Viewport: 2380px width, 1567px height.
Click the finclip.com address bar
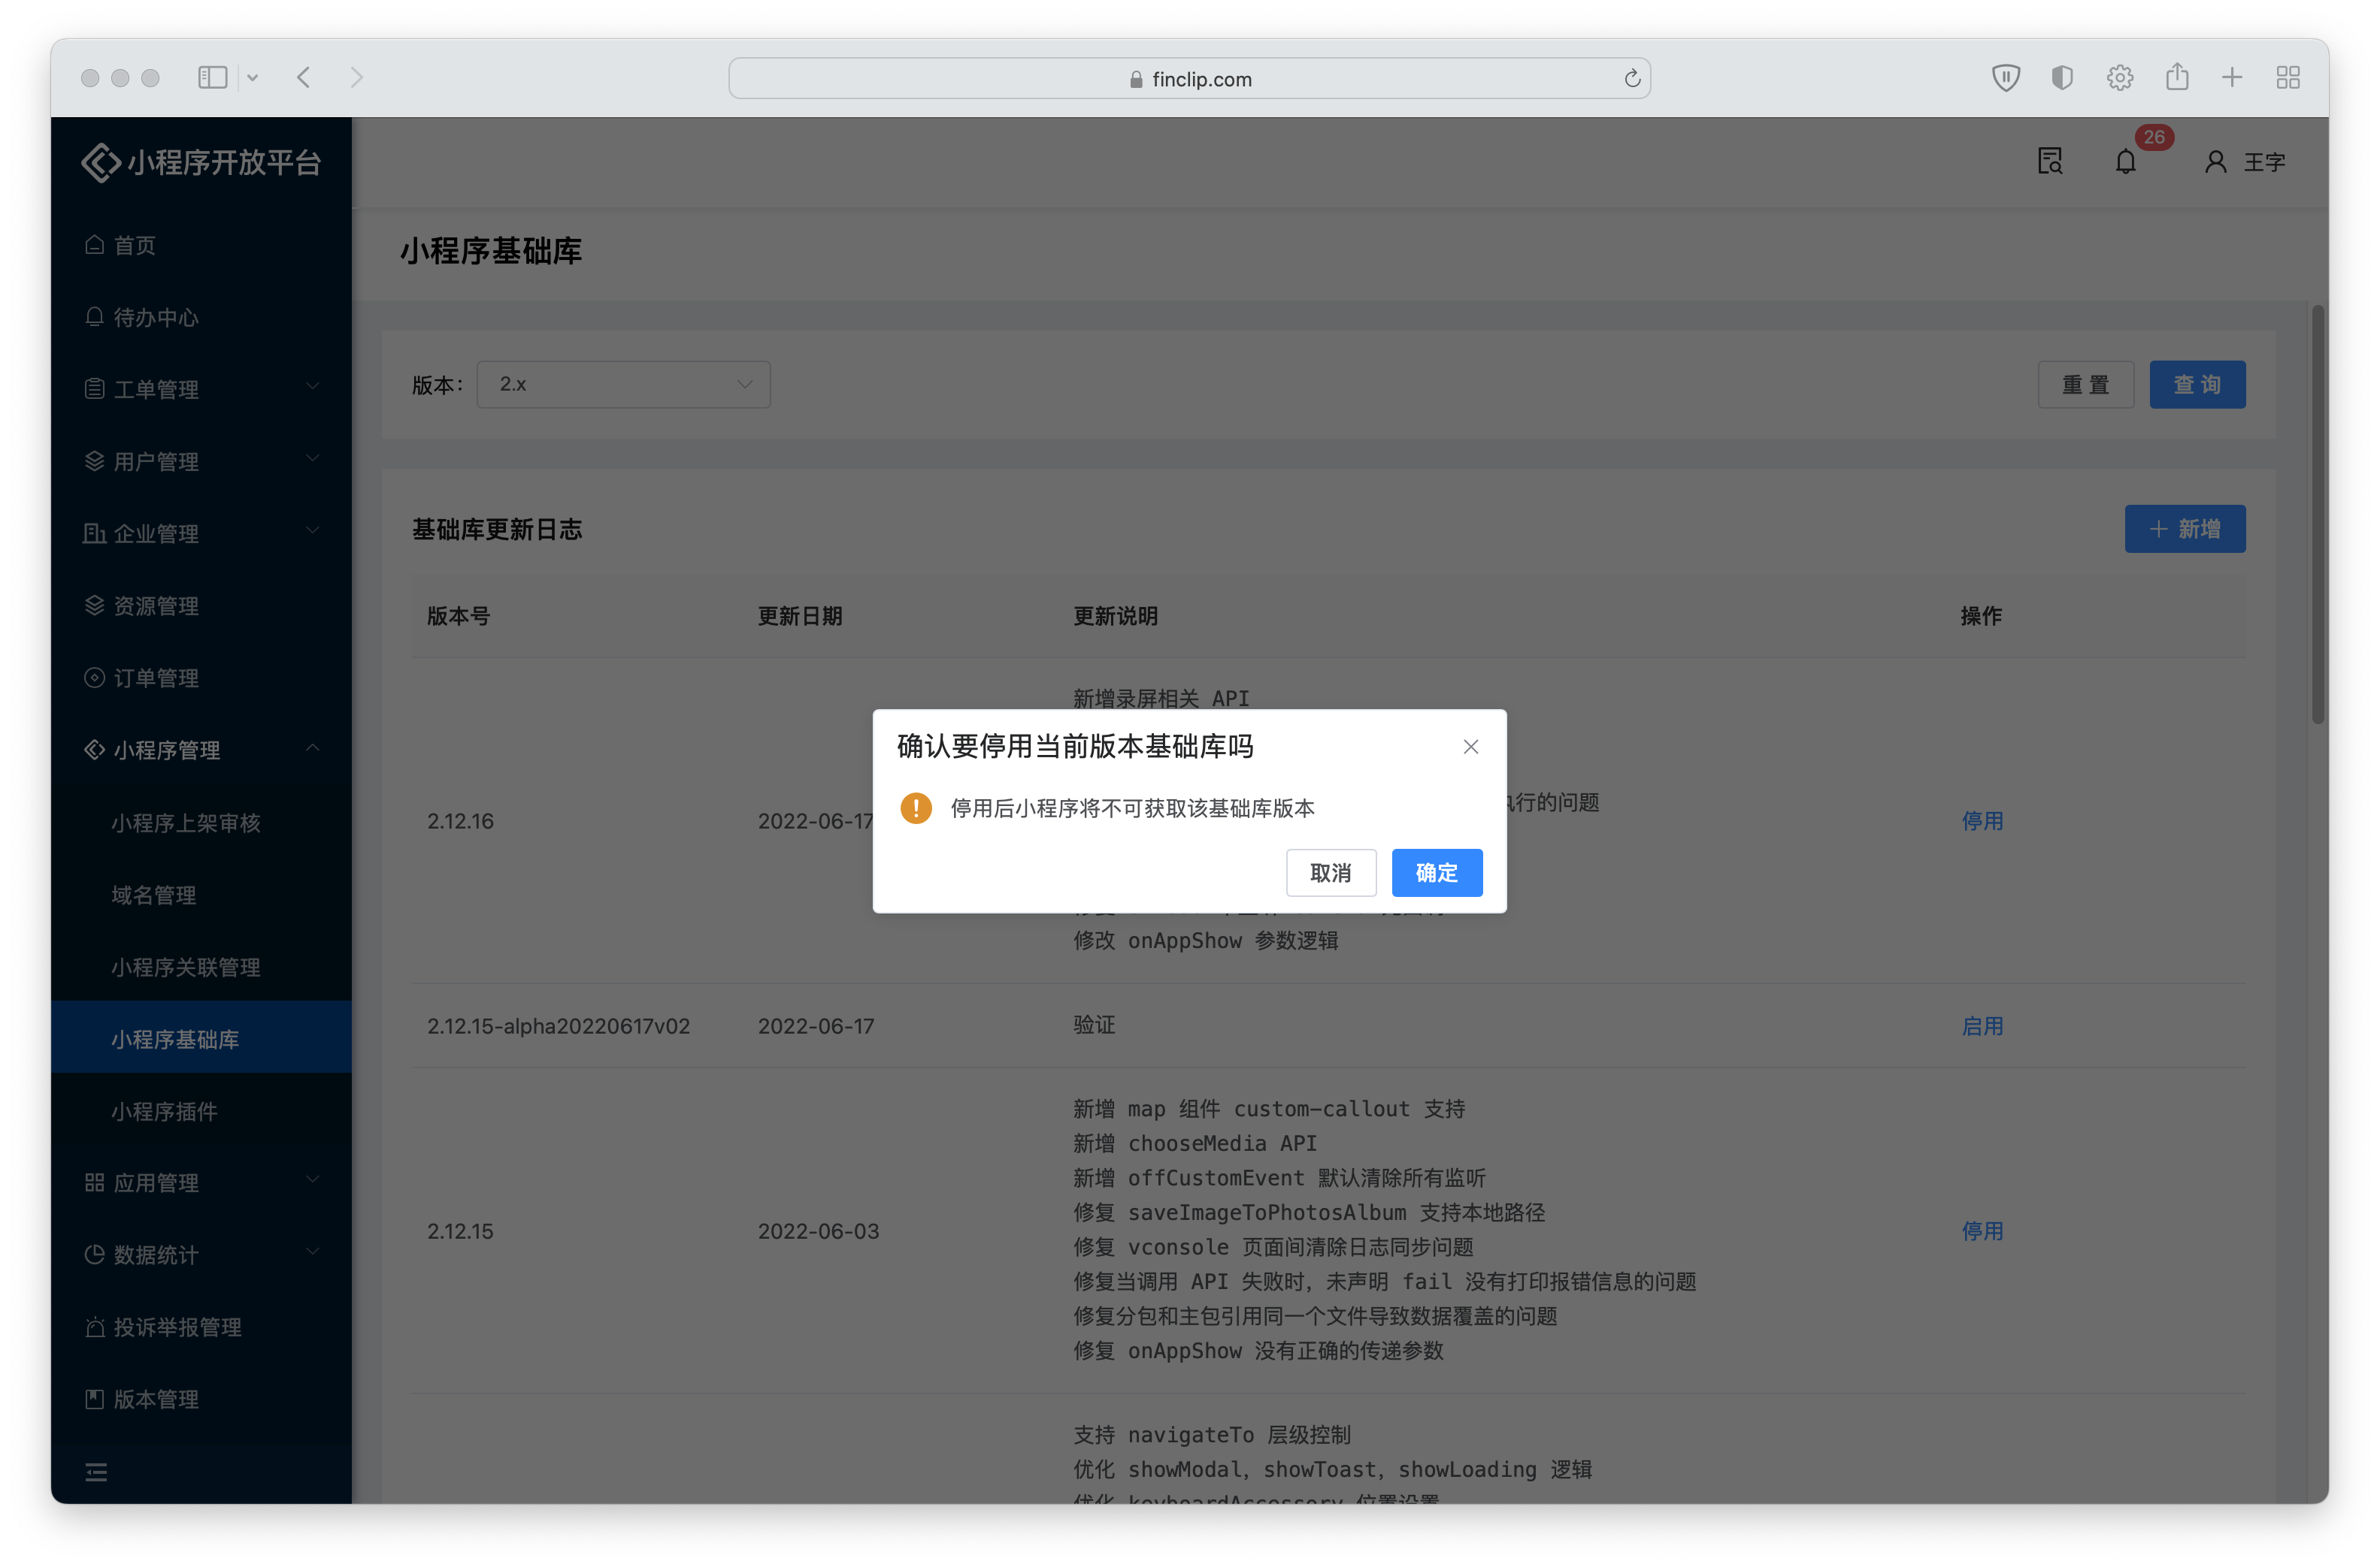tap(1189, 79)
